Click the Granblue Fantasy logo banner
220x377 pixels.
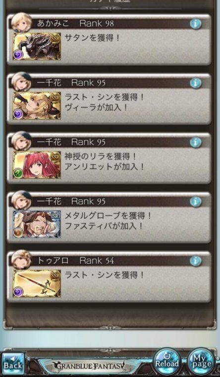pos(89,366)
